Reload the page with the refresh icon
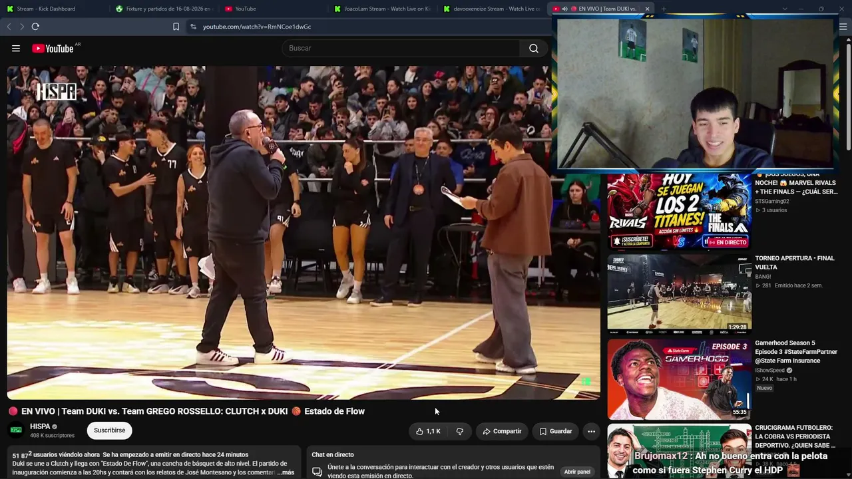 [35, 27]
